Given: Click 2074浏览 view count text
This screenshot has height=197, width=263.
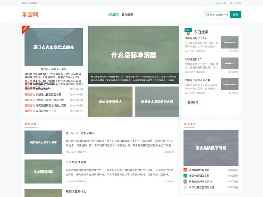Looking at the screenshot, I should (233, 51).
